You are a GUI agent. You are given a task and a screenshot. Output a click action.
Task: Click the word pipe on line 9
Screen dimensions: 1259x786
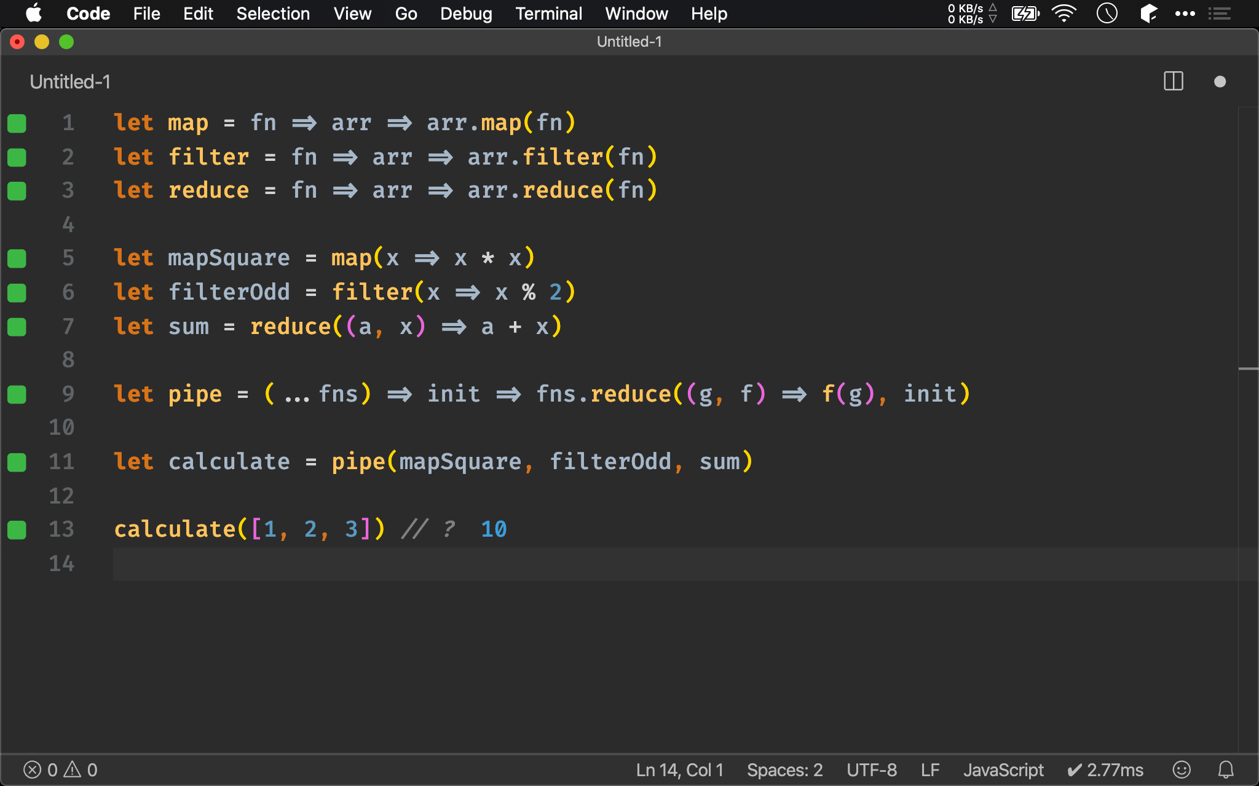195,394
